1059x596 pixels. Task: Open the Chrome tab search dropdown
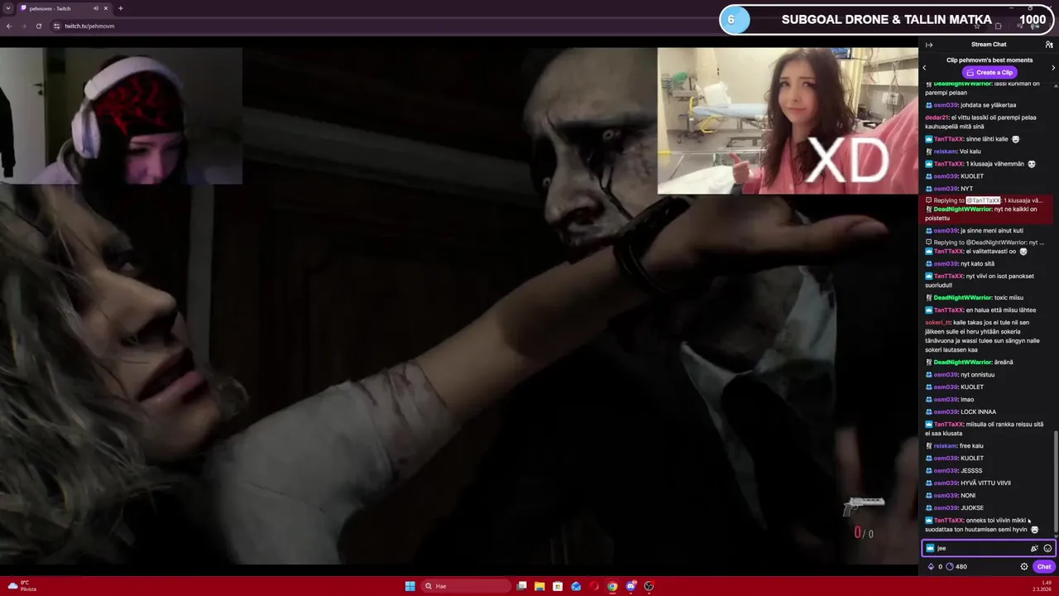8,8
